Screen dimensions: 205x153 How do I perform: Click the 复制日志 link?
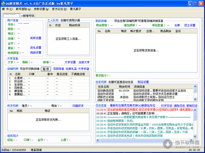(x=192, y=105)
